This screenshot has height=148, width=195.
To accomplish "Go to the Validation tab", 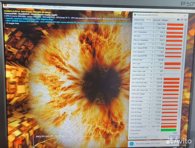I will pos(165,20).
